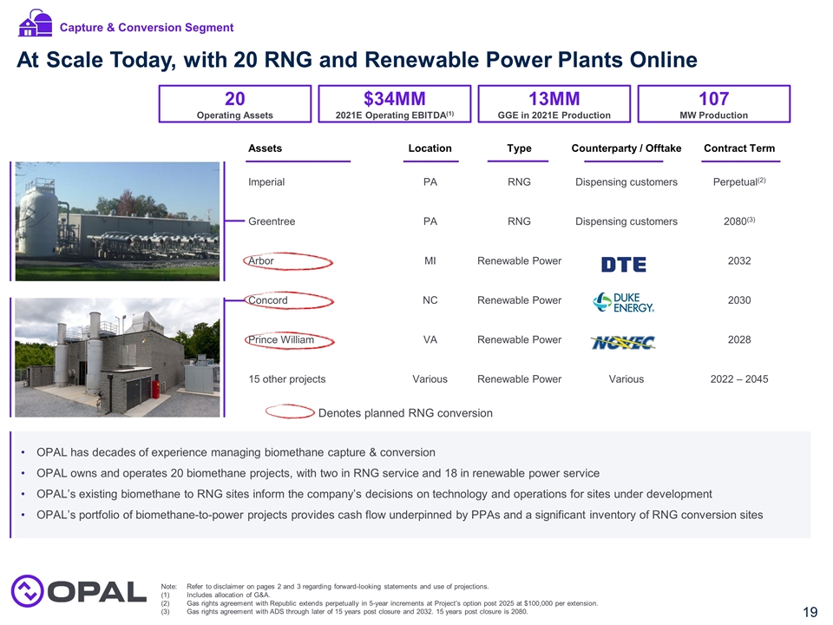This screenshot has height=625, width=833.
Task: Click the 13MM GGE Production box
Action: pyautogui.click(x=554, y=103)
